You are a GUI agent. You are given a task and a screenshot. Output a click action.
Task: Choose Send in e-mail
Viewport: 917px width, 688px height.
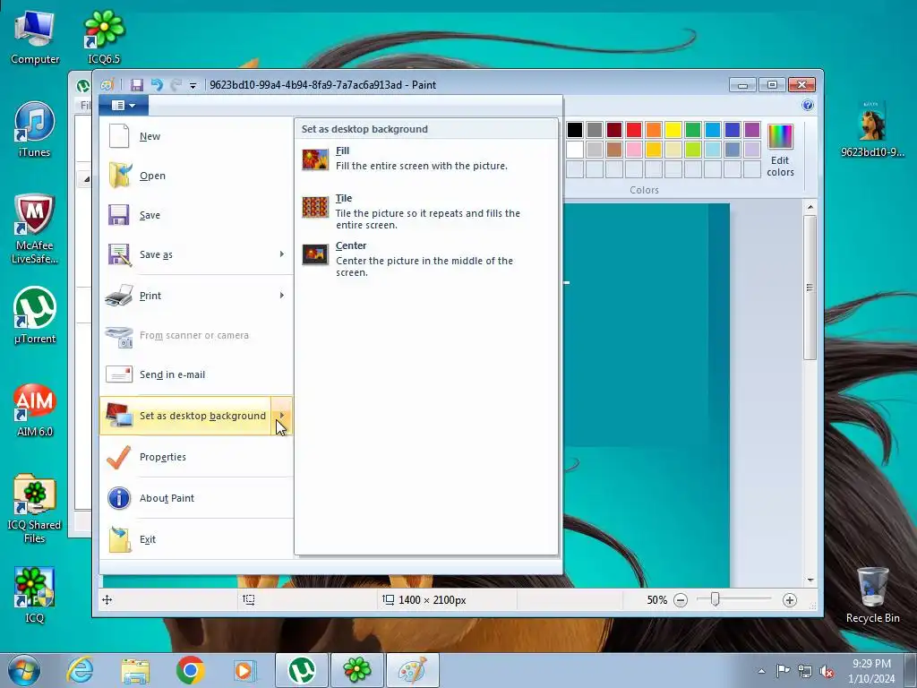(x=196, y=374)
